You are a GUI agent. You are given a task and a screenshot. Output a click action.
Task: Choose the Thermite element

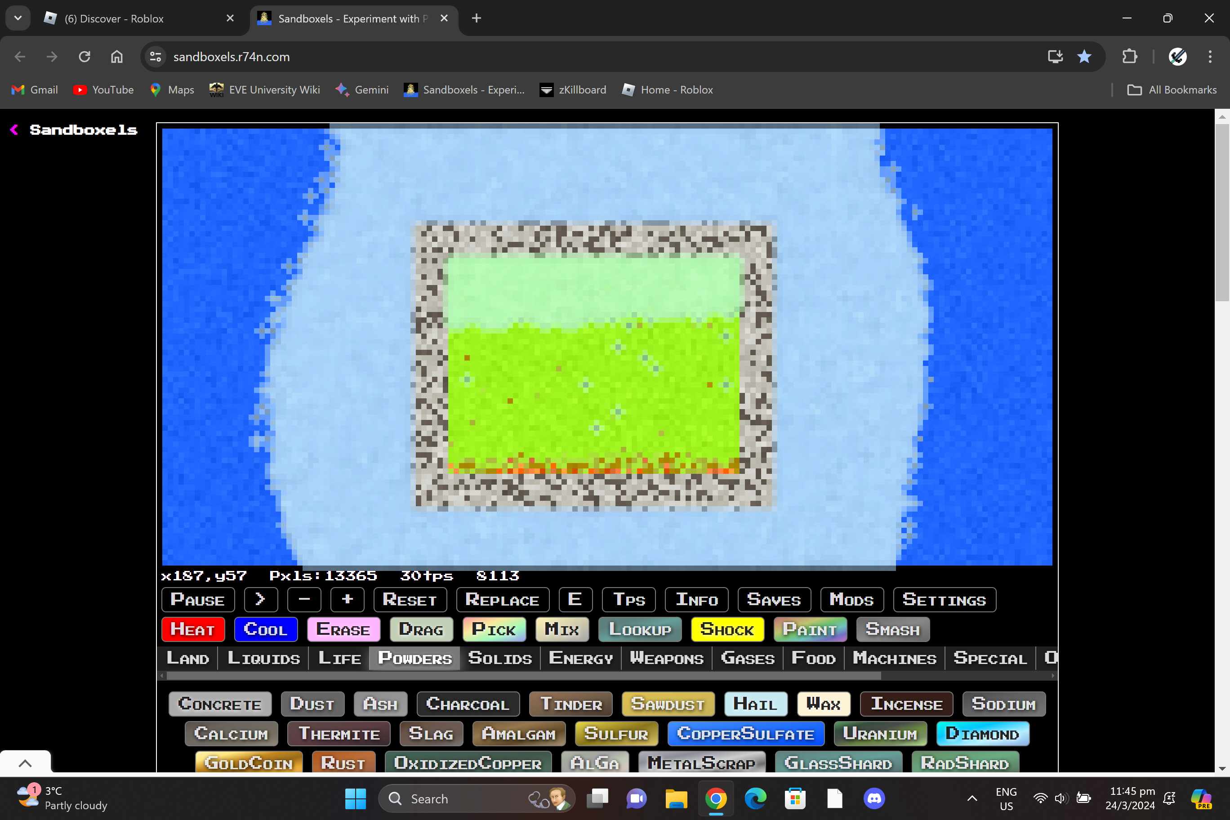(x=339, y=734)
